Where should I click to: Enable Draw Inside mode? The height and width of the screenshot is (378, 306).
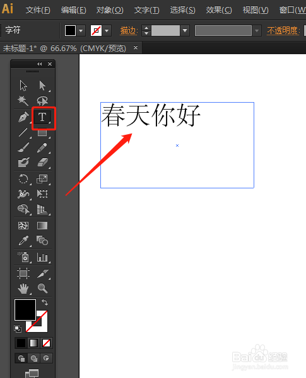point(46,358)
